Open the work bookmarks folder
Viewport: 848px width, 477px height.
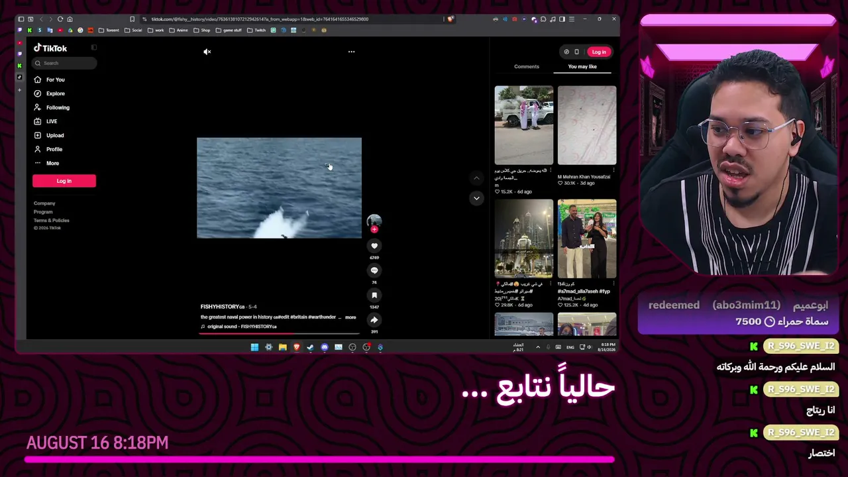pyautogui.click(x=156, y=30)
